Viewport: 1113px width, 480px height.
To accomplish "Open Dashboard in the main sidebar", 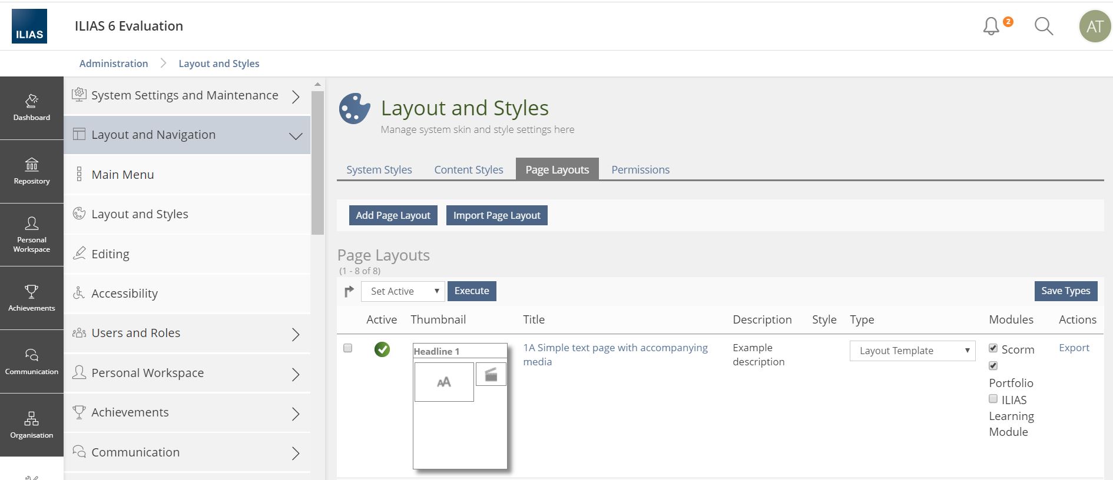I will [32, 108].
